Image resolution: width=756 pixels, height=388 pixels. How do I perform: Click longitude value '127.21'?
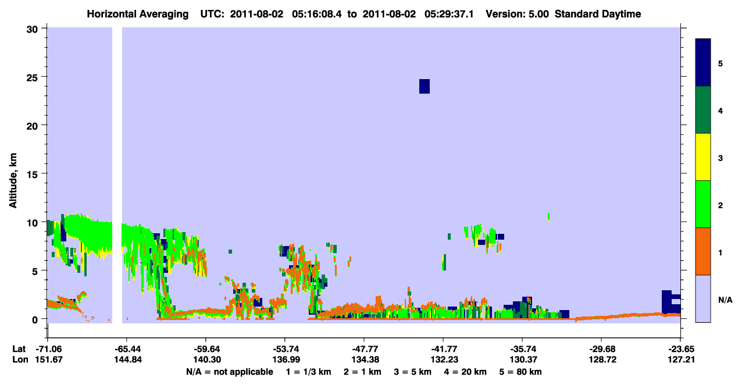(x=680, y=359)
